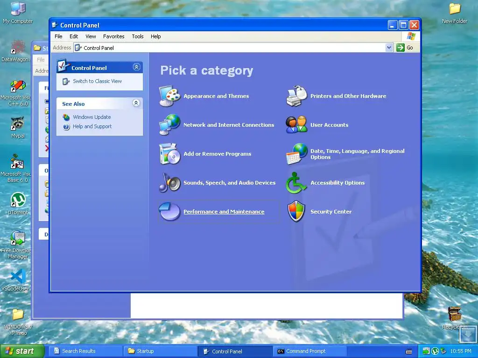478x358 pixels.
Task: Click the on-screen keyboard icon in the taskbar
Action: pyautogui.click(x=409, y=351)
